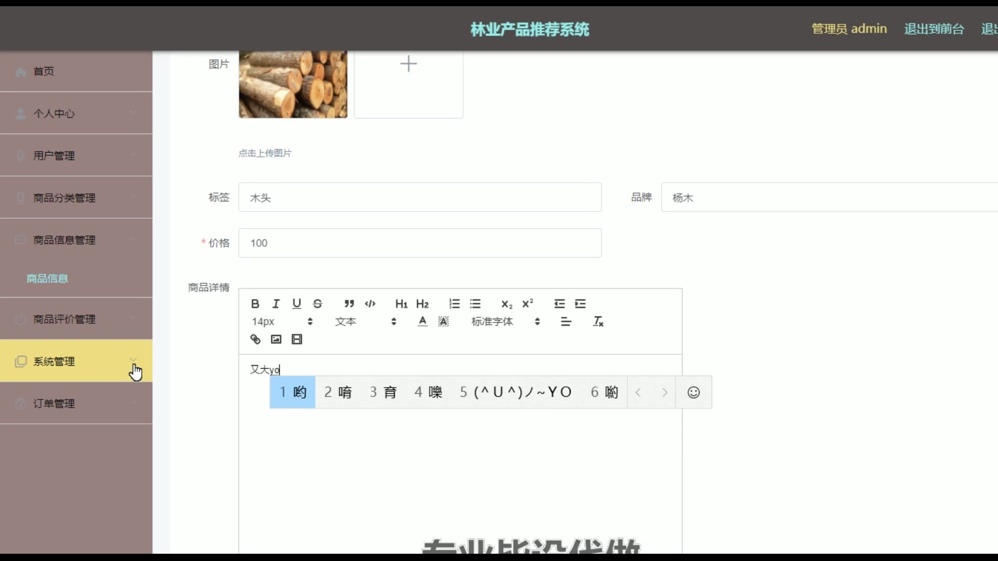Toggle bold formatting in editor
The image size is (998, 561).
pyautogui.click(x=255, y=304)
